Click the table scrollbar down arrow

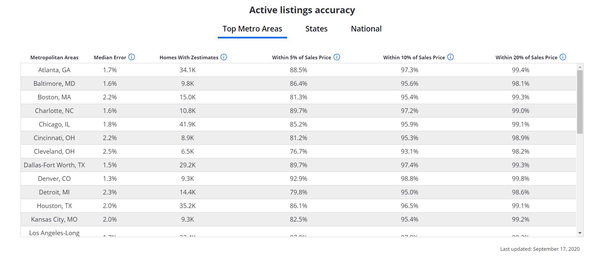tap(580, 233)
